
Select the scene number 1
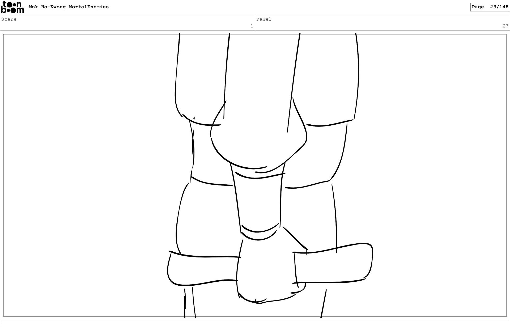pyautogui.click(x=252, y=26)
